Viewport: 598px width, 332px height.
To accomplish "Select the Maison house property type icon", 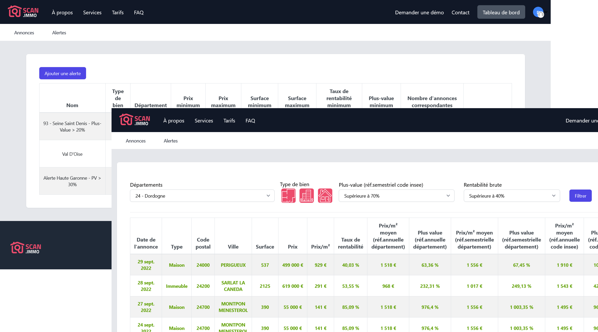I will click(325, 196).
